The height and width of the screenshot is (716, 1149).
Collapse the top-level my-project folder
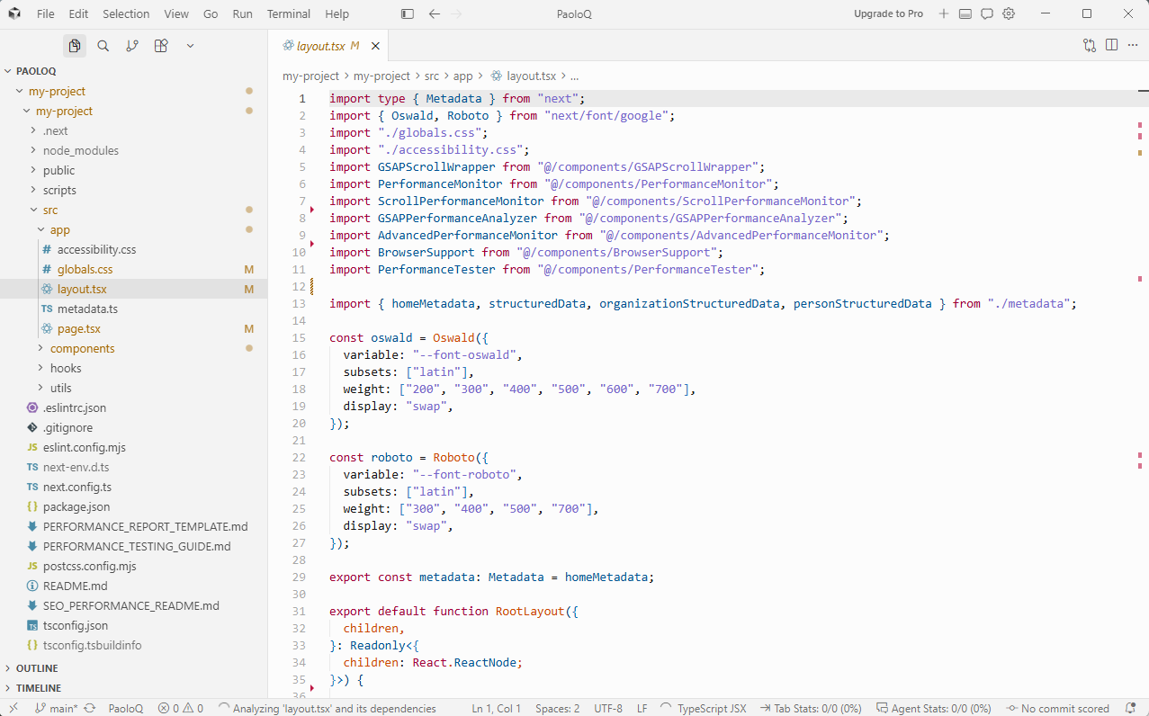click(x=133, y=91)
